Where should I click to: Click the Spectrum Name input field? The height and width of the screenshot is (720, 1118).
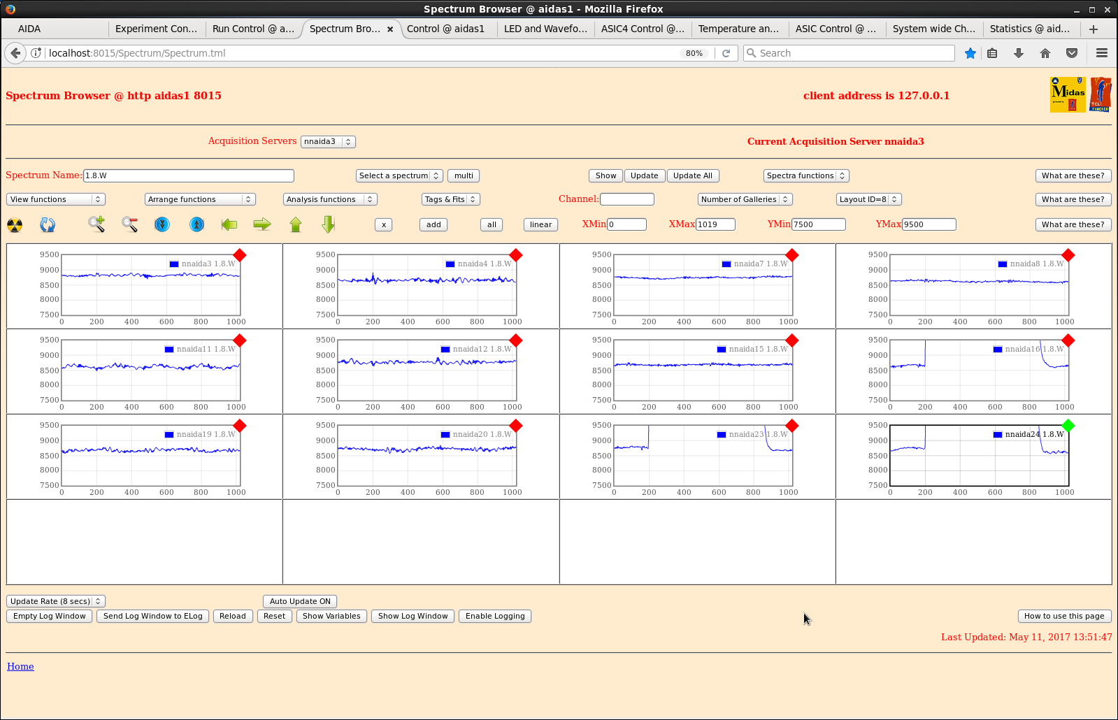point(188,175)
